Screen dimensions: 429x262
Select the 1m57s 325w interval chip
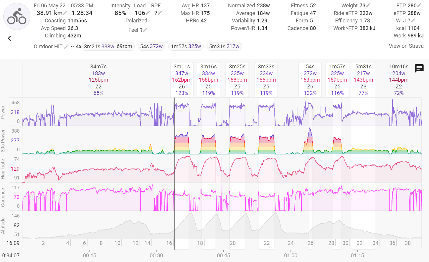[x=186, y=47]
